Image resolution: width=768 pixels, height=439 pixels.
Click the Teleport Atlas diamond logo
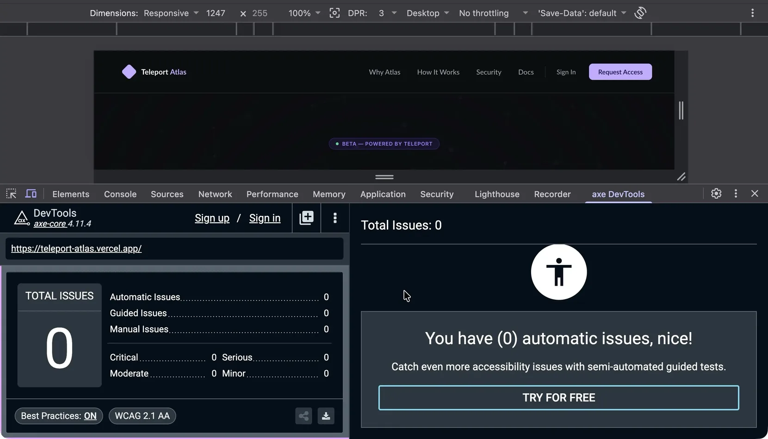pos(129,72)
